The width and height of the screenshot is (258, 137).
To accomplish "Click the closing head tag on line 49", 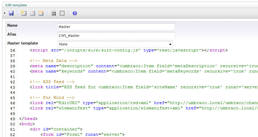I will (x=28, y=119).
